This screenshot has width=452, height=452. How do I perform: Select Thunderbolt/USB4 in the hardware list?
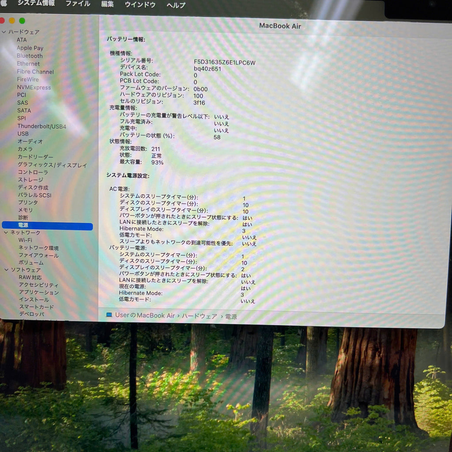pyautogui.click(x=41, y=126)
